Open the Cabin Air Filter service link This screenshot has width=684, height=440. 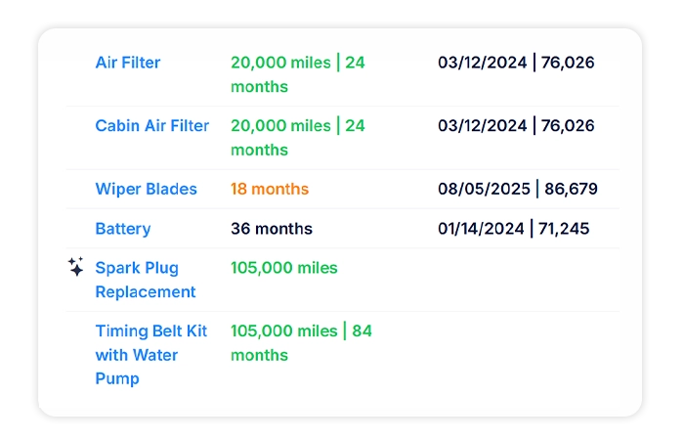[x=152, y=126]
